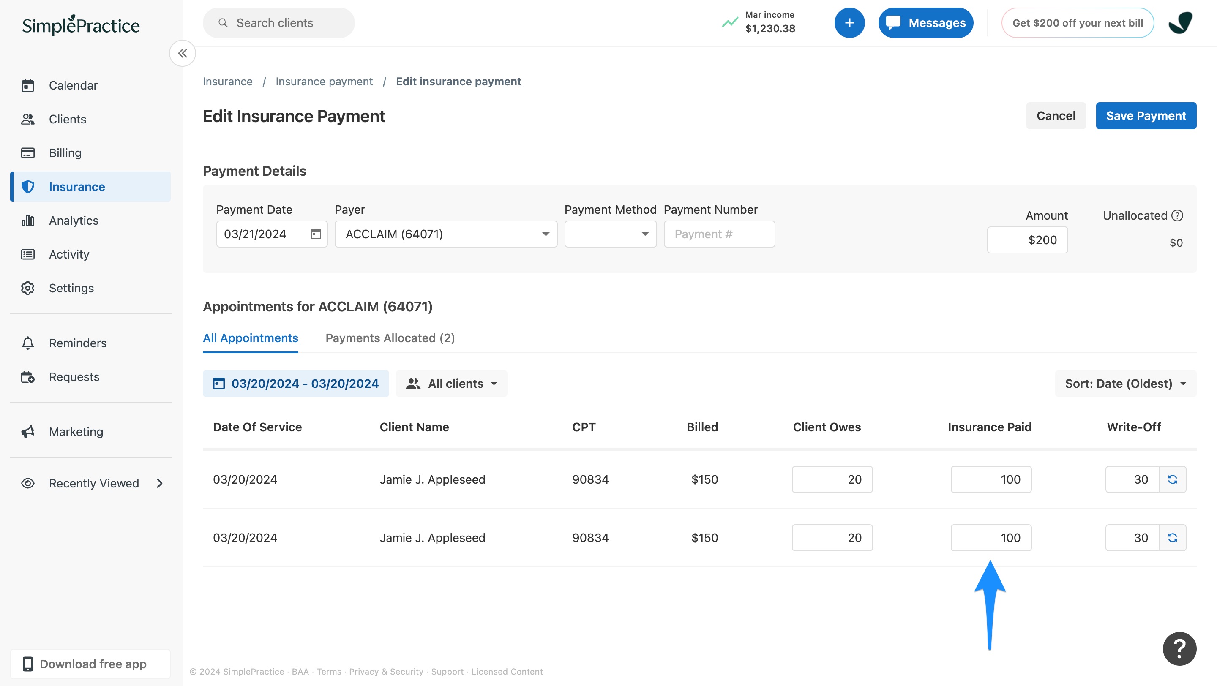This screenshot has width=1217, height=686.
Task: Open the BAA footer link
Action: pos(300,671)
